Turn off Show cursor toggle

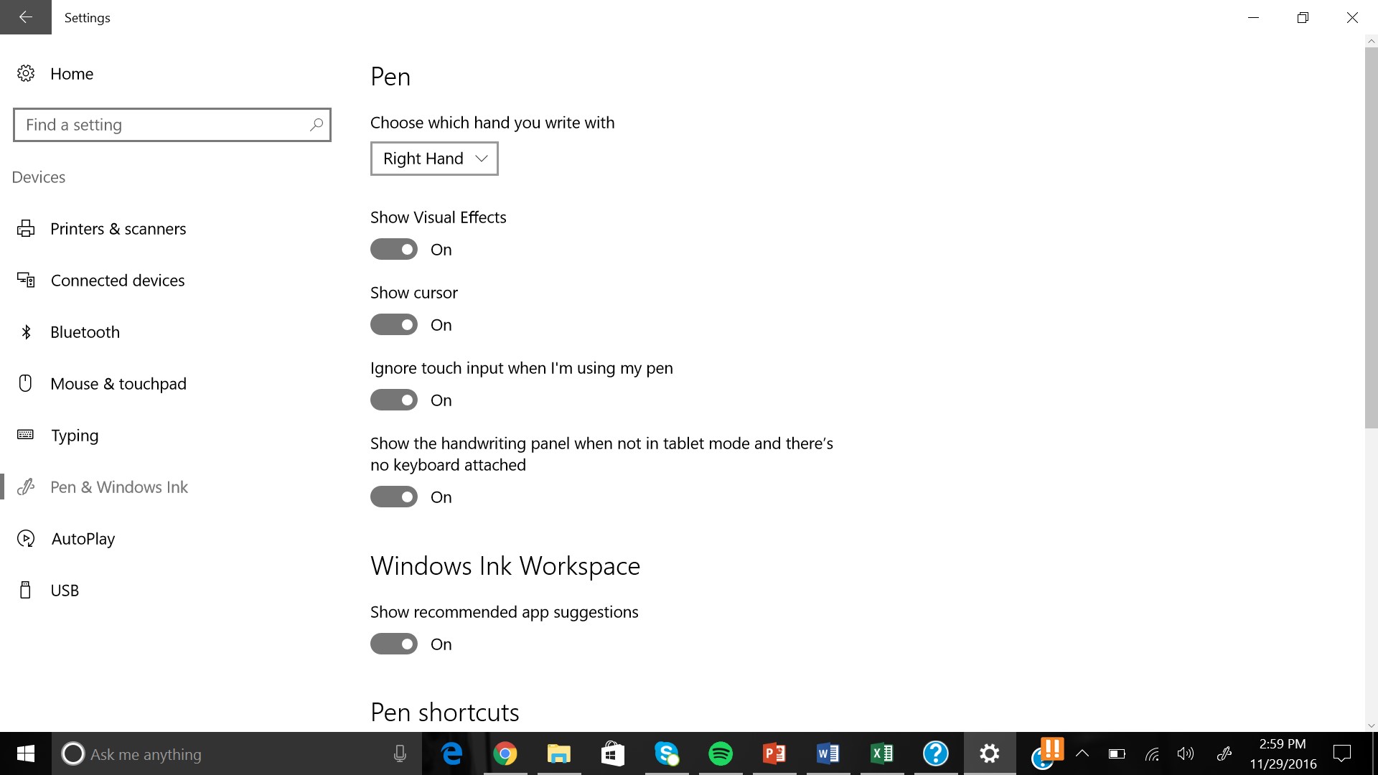(394, 324)
